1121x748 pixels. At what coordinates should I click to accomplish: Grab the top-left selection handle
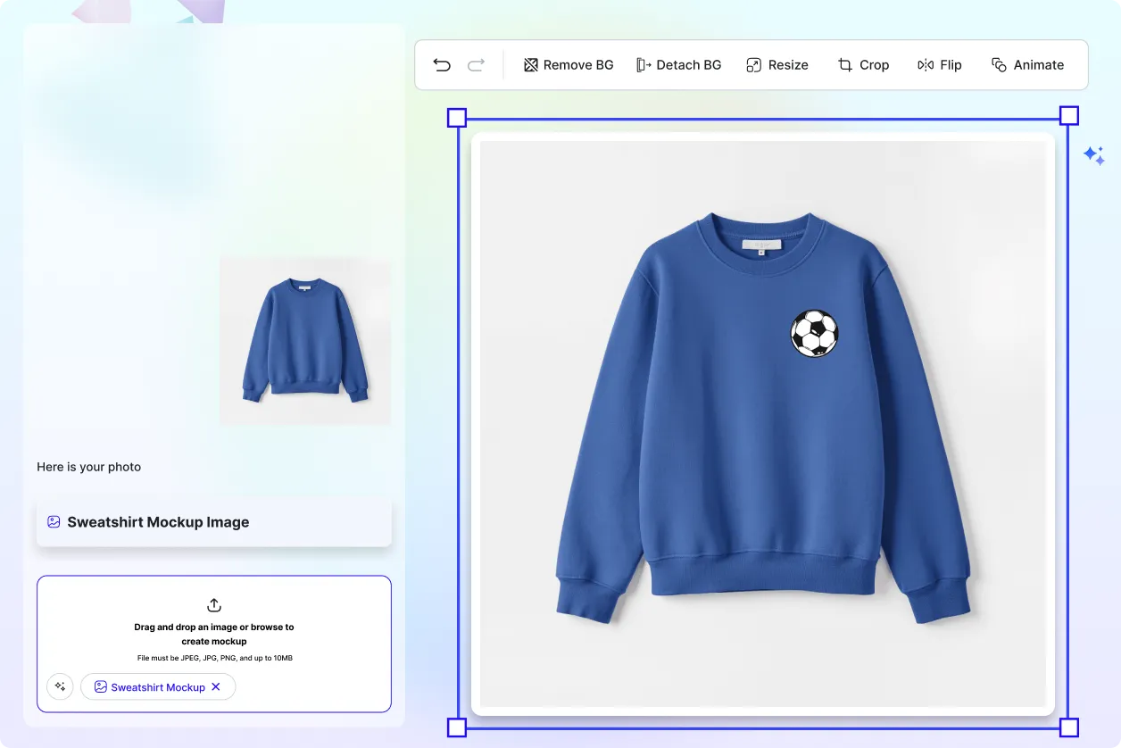click(x=456, y=116)
